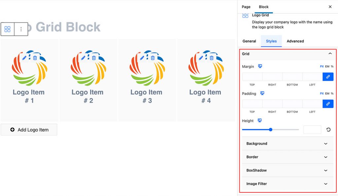Toggle linked values for Margin

[x=328, y=77]
